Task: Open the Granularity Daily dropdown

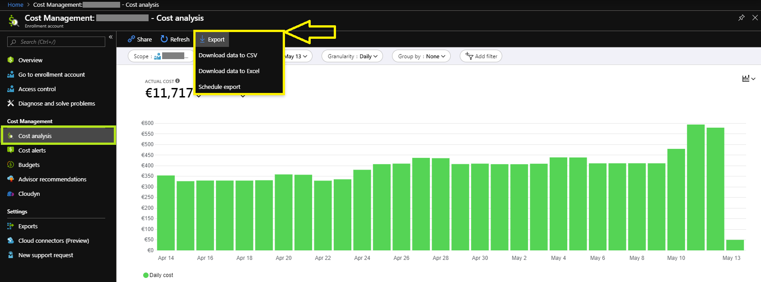Action: point(352,56)
